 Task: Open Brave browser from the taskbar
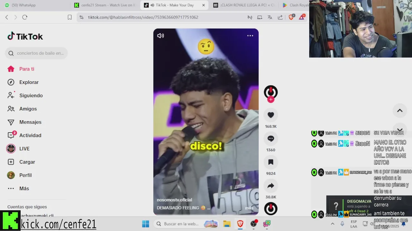240,224
